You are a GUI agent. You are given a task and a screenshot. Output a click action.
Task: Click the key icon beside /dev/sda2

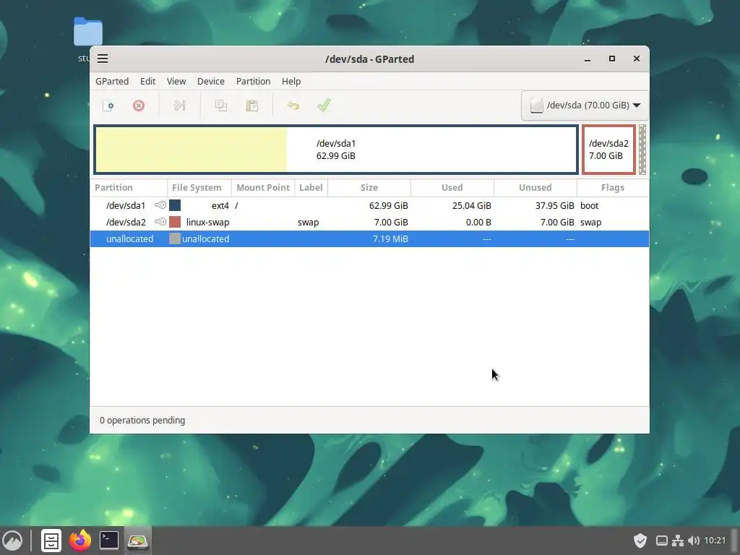tap(160, 222)
